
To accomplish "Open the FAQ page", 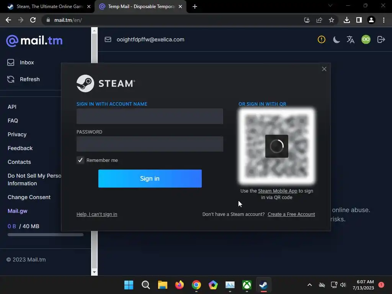I will [13, 121].
